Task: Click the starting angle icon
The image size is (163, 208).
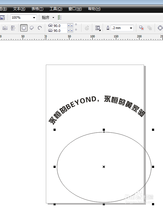Action: tap(50, 25)
